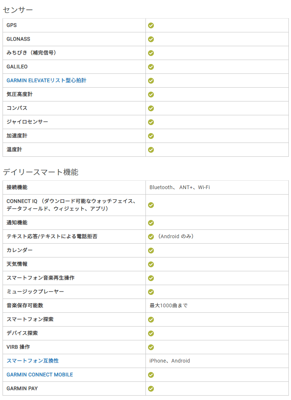This screenshot has width=291, height=400.
Task: Click checkmark beside 気圧高度計
Action: point(151,95)
